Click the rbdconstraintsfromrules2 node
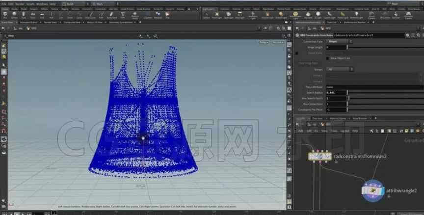This screenshot has height=215, width=424. coord(320,156)
